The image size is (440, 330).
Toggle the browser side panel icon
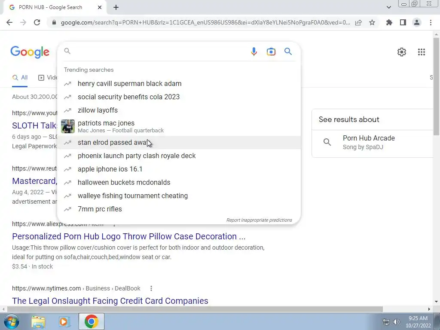(x=403, y=22)
